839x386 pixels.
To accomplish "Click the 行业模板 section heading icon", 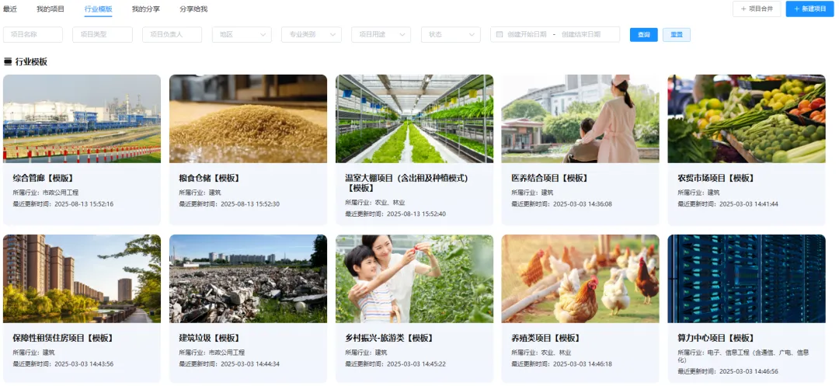I will (8, 62).
